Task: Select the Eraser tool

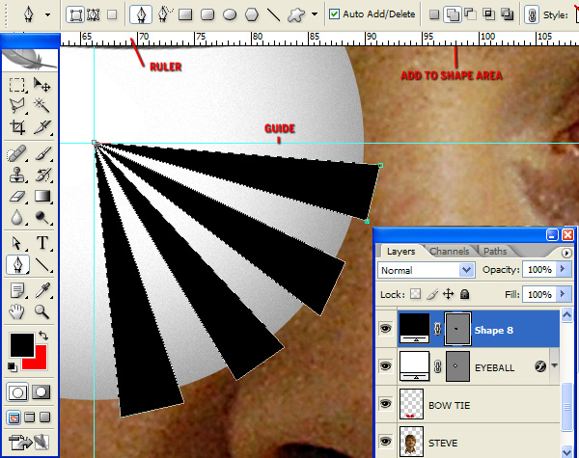Action: tap(17, 197)
